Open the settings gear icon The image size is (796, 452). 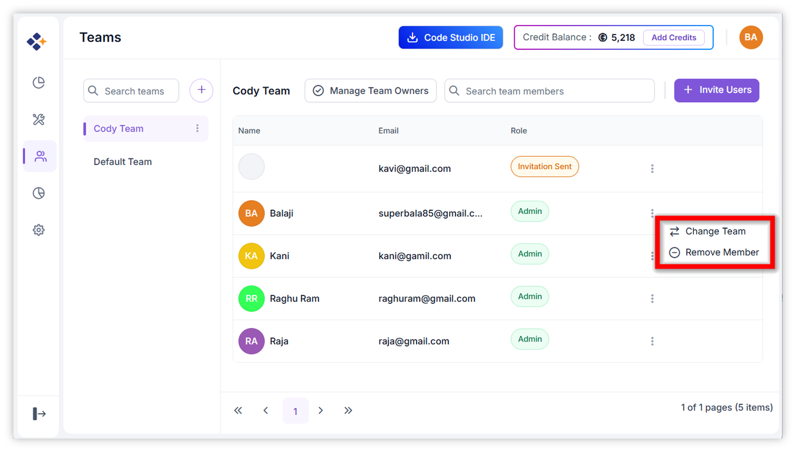39,230
